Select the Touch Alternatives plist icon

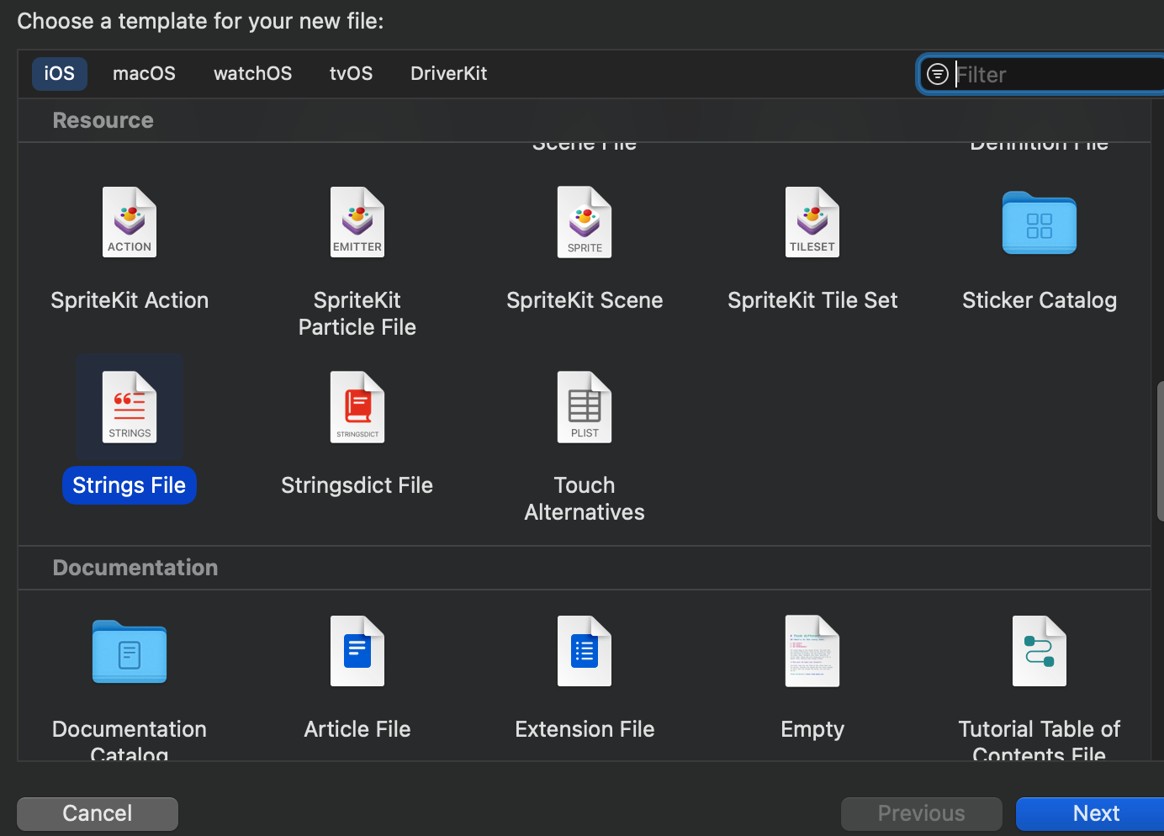coord(585,407)
